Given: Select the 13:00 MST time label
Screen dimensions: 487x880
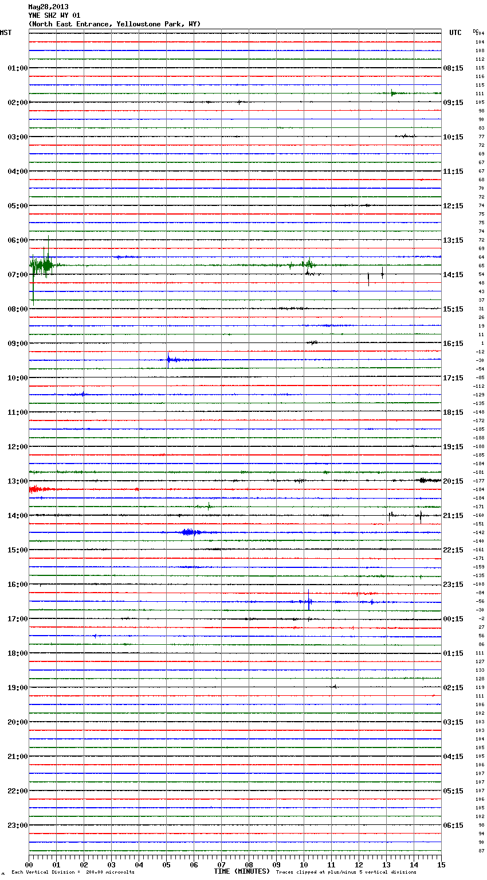Looking at the screenshot, I should (17, 481).
